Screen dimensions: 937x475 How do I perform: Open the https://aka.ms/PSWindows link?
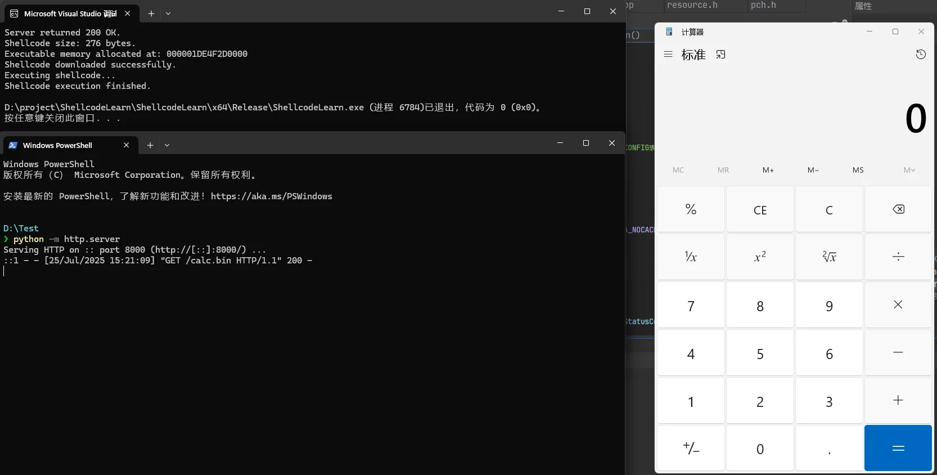pos(272,196)
